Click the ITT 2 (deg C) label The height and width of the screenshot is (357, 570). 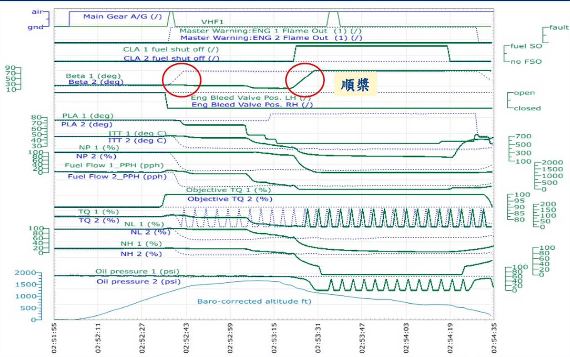(137, 140)
